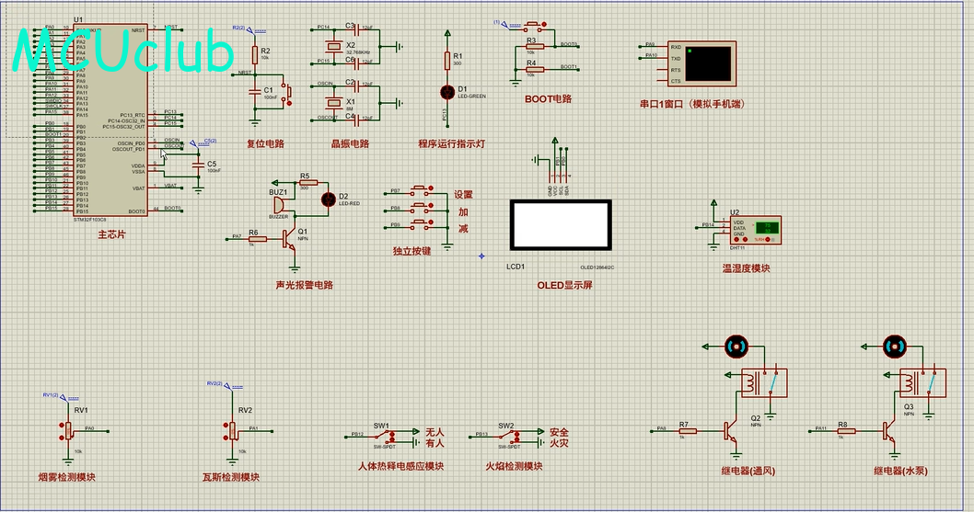
Task: Select resistor R3 in the BOOT circuit
Action: point(534,47)
